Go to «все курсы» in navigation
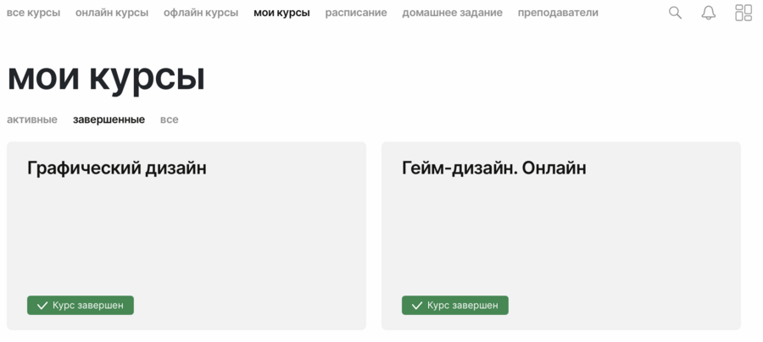Viewport: 763px width, 342px height. tap(33, 13)
